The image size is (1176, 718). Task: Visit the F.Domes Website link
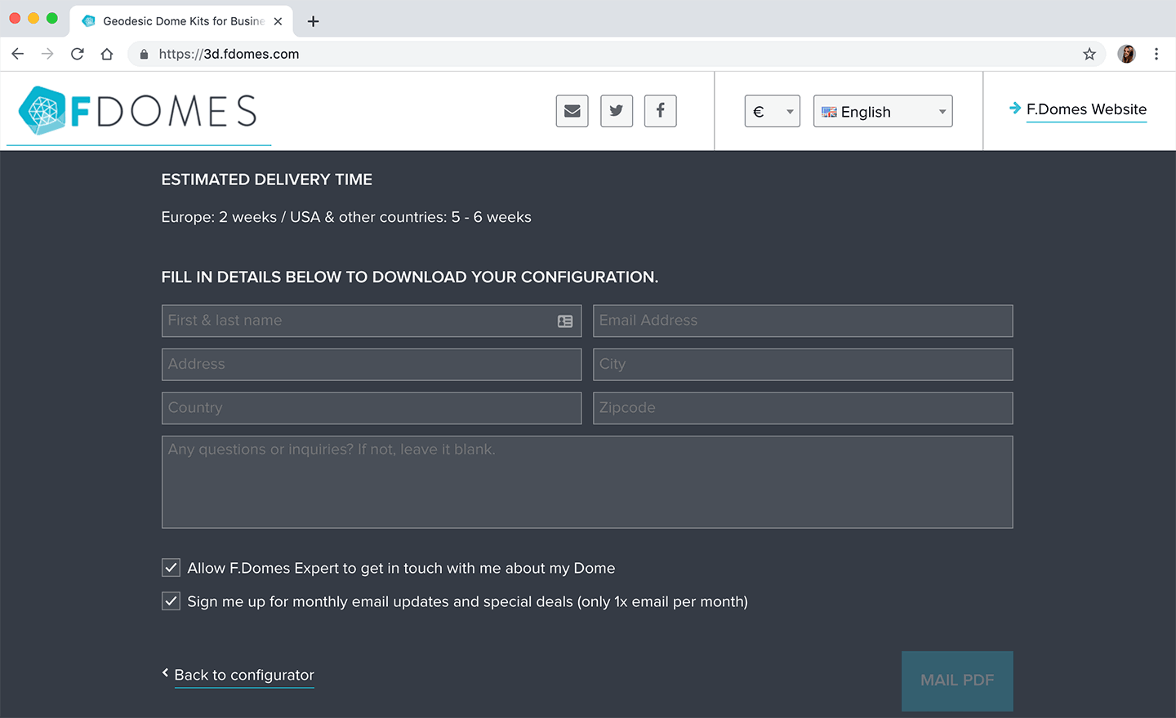[1085, 109]
